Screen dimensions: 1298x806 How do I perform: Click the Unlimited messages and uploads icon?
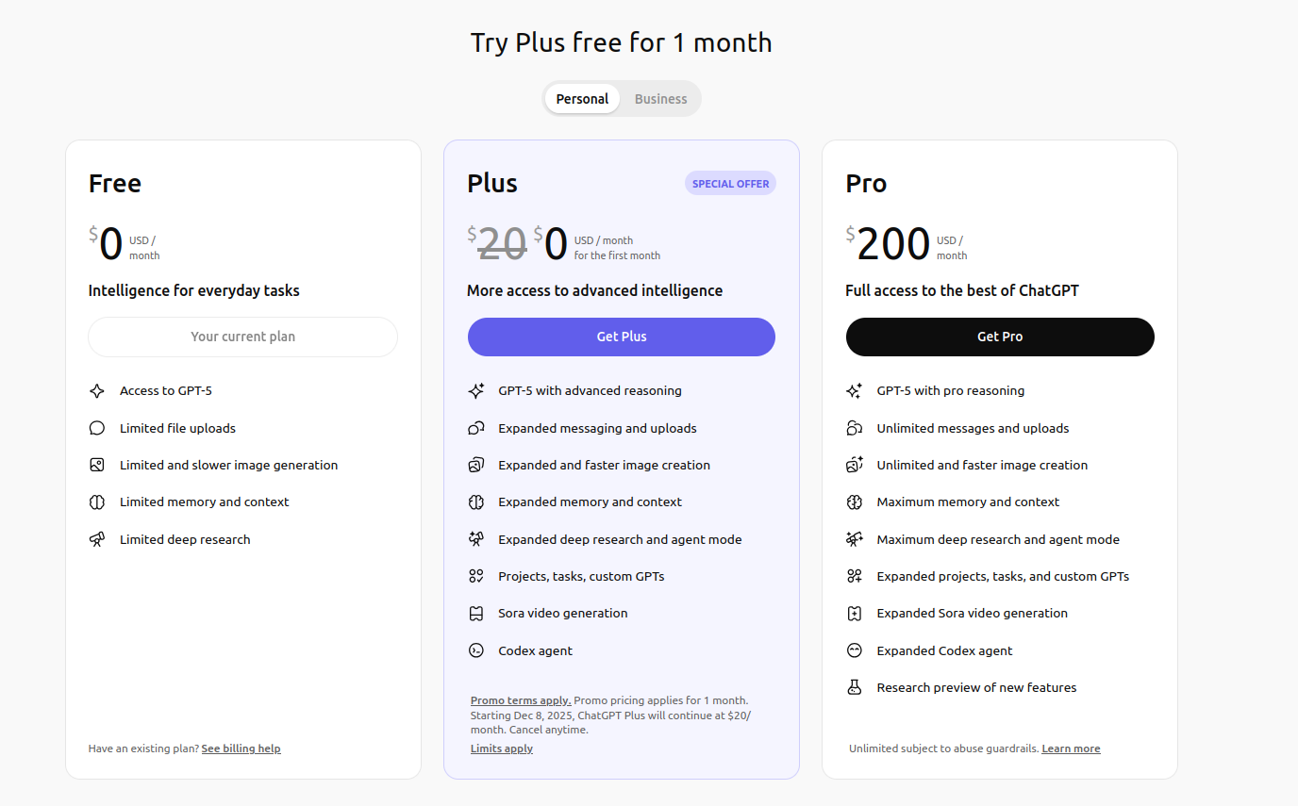coord(855,429)
